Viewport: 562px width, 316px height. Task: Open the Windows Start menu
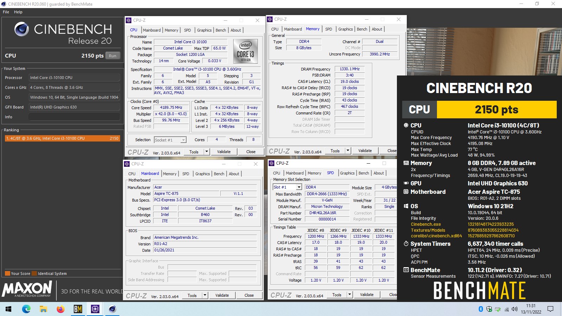[8, 309]
